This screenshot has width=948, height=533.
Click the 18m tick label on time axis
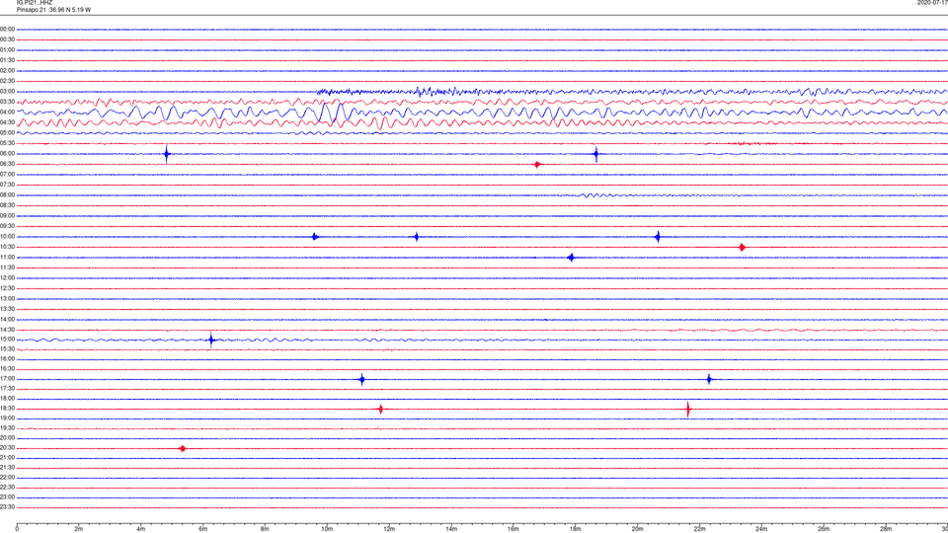pyautogui.click(x=576, y=529)
